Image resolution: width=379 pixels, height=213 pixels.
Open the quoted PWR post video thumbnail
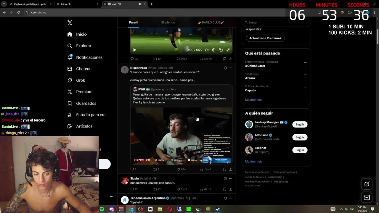(181, 136)
